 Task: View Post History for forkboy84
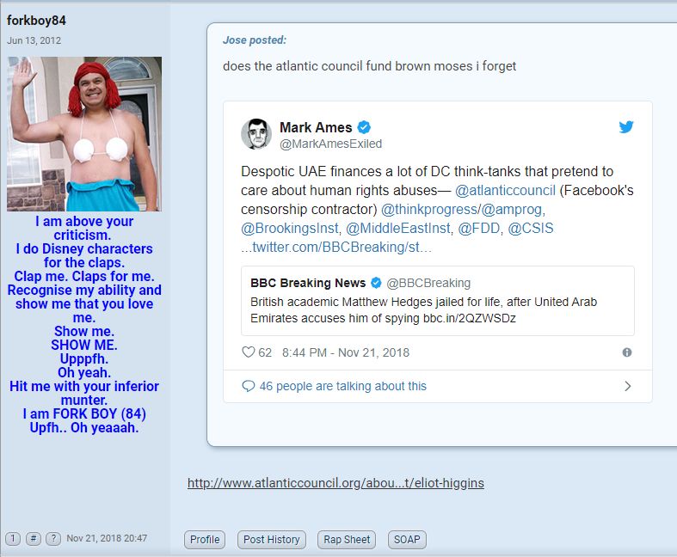272,540
